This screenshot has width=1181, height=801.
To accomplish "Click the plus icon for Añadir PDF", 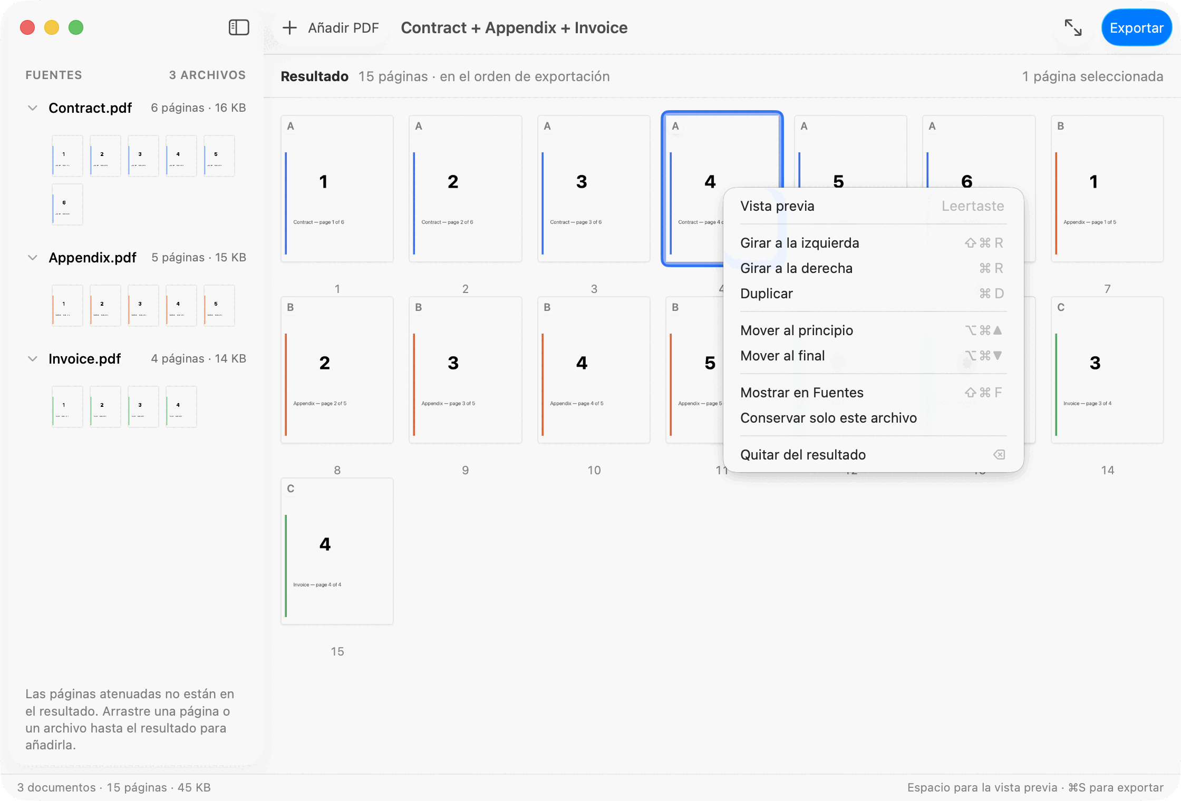I will [289, 28].
